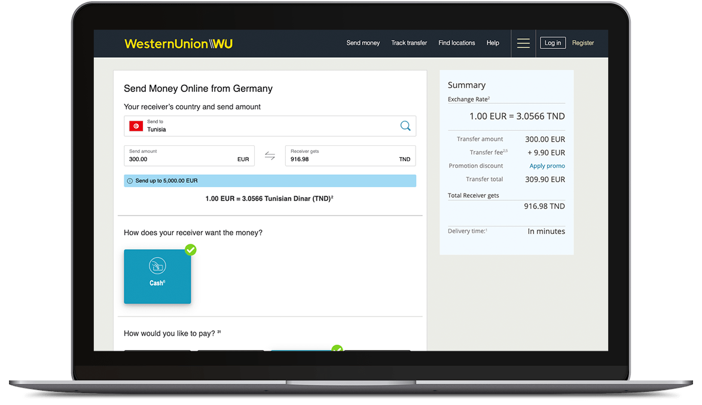Go to Track transfer in navigation

point(409,43)
